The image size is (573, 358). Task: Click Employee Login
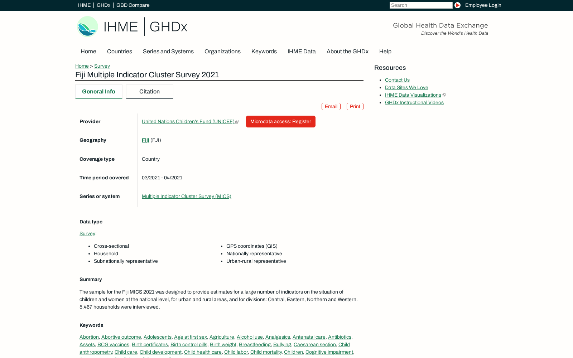(x=483, y=5)
